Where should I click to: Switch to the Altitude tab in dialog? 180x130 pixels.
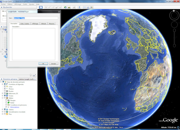[43, 24]
